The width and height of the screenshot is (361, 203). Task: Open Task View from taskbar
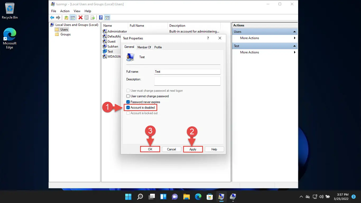pyautogui.click(x=151, y=197)
